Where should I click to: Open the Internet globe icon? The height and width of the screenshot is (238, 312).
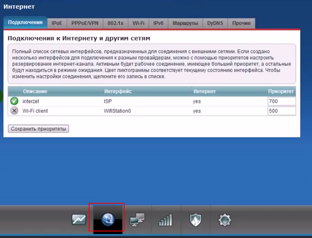click(x=108, y=220)
